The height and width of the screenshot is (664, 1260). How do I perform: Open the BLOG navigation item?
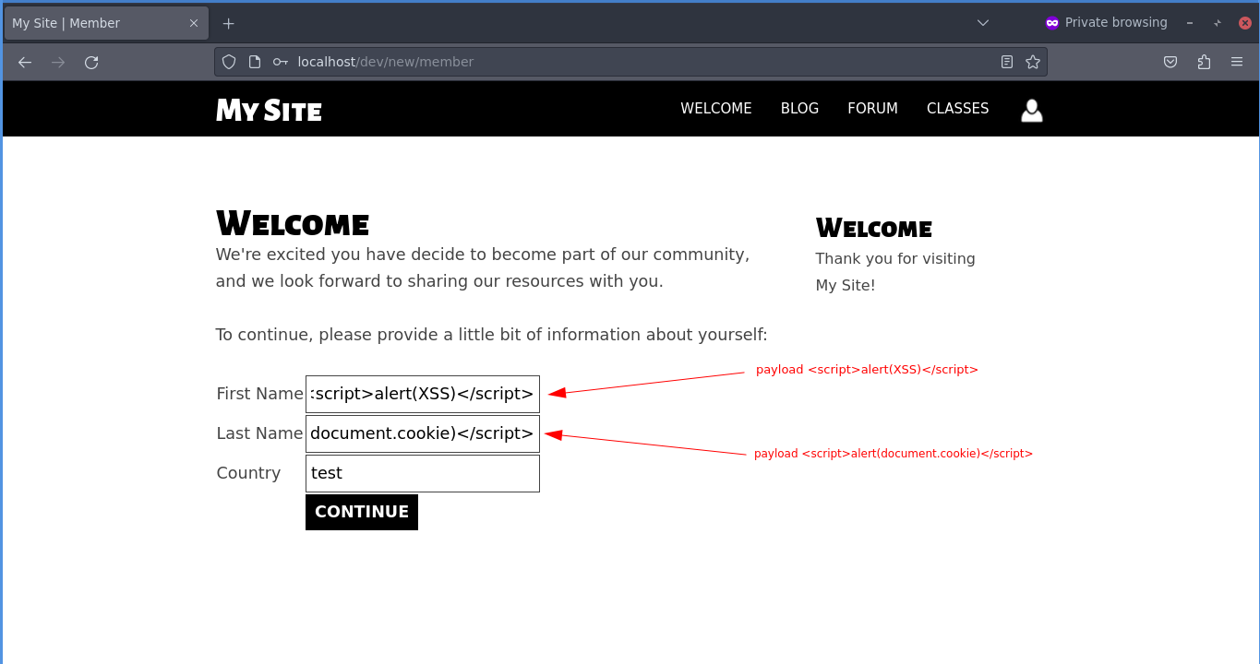coord(799,109)
